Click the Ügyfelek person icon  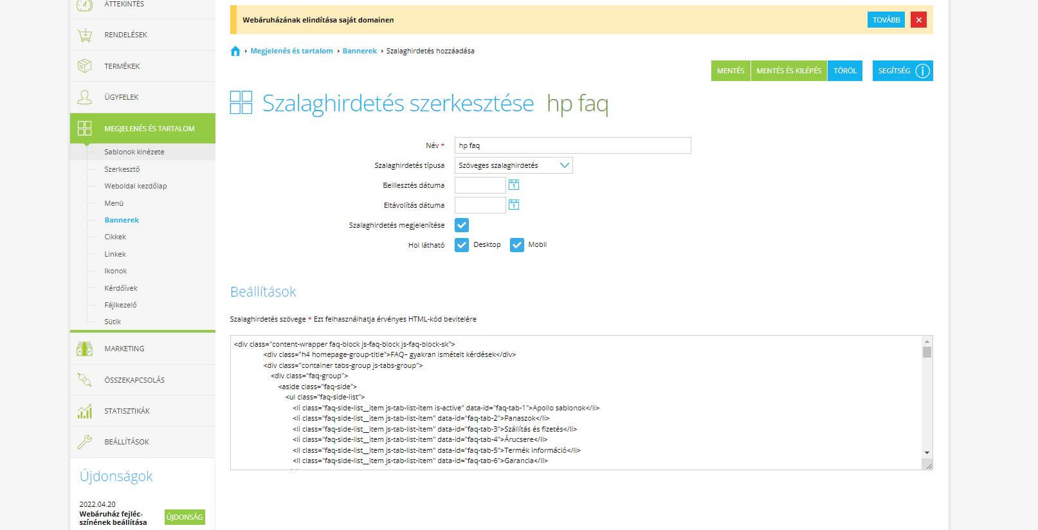point(84,97)
